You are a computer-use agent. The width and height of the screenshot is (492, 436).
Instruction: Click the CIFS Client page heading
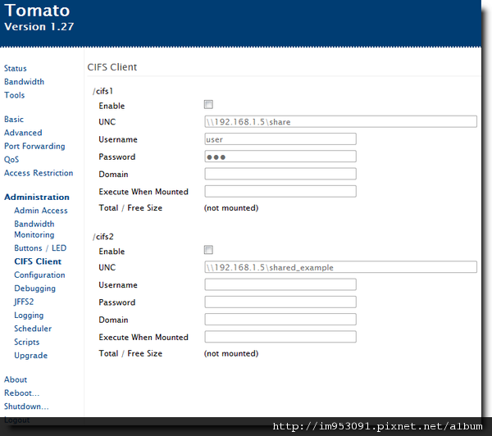[x=112, y=67]
